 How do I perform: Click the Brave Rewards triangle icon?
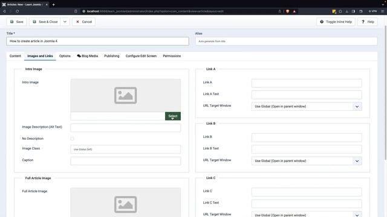click(x=294, y=11)
